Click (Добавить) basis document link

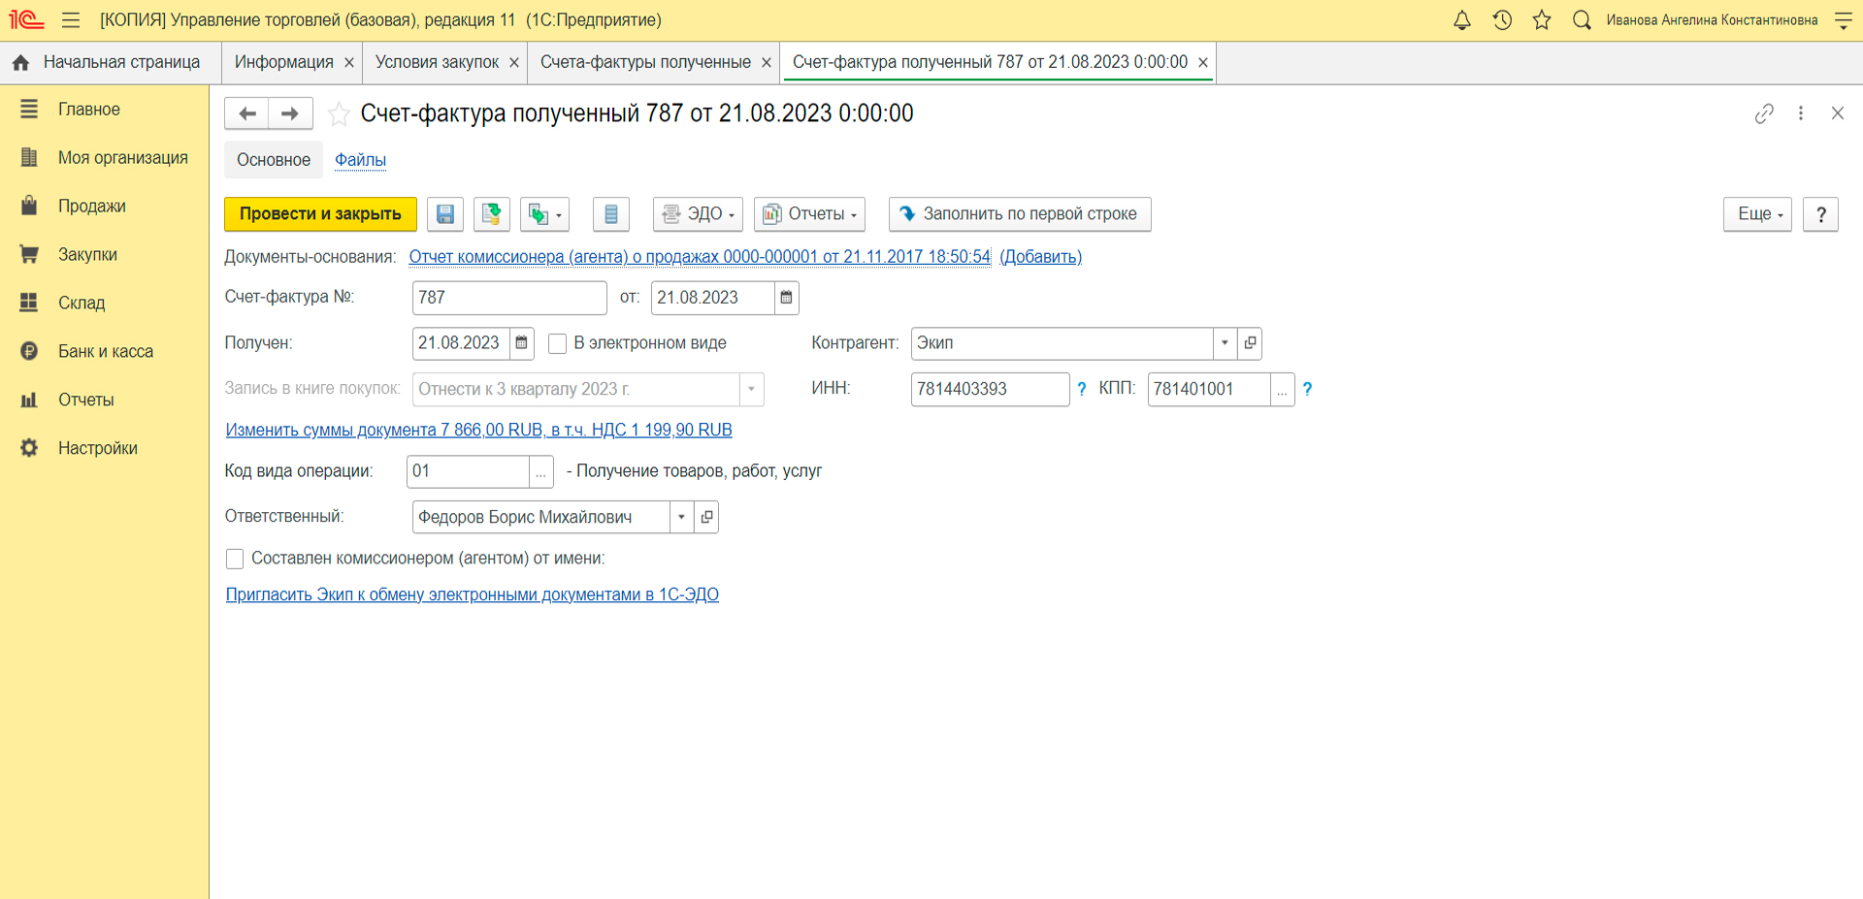1040,257
